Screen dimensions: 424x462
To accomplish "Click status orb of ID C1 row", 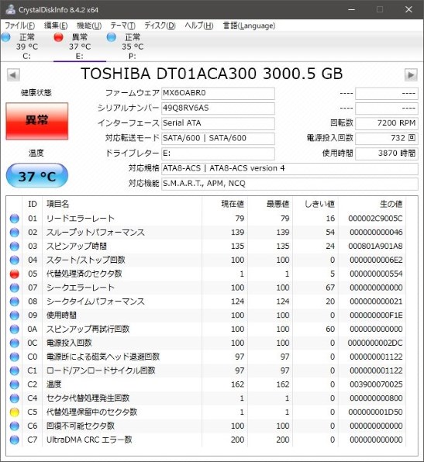I will [15, 371].
